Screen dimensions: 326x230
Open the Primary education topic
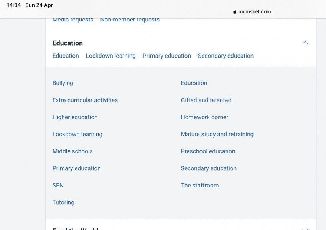click(x=76, y=168)
